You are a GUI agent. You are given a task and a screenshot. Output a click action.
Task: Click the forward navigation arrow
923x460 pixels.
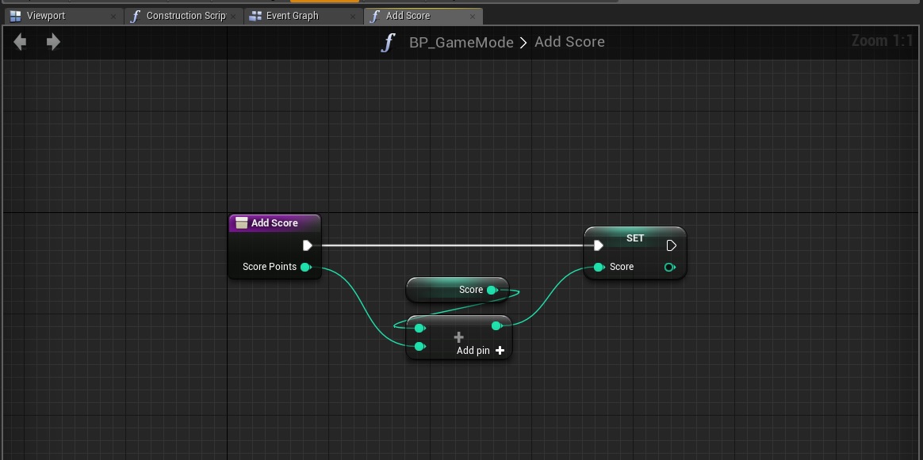(53, 42)
